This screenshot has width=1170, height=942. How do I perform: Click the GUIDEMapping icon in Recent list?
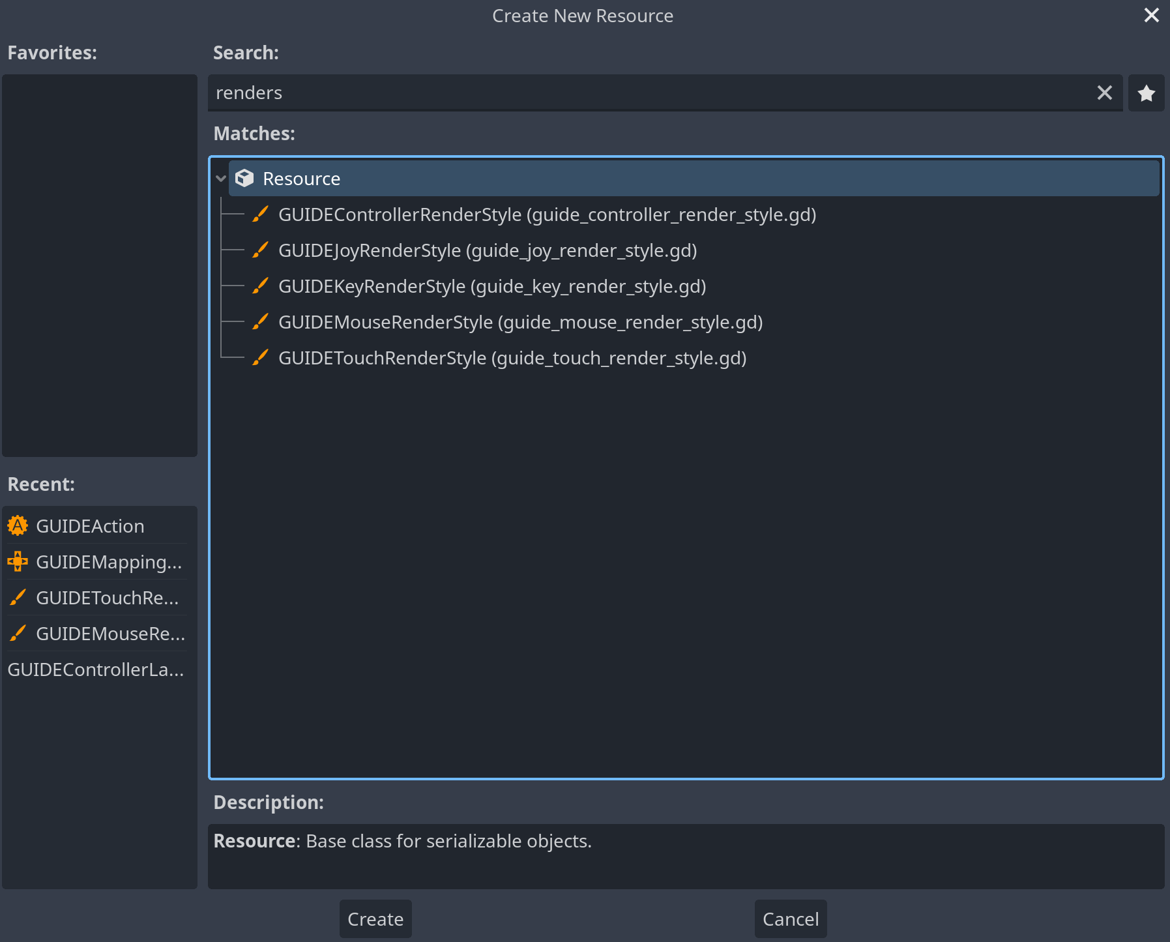coord(18,561)
